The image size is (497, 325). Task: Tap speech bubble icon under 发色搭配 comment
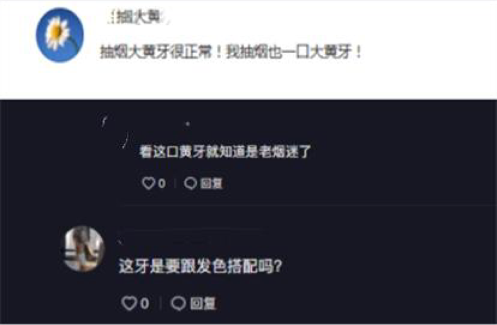pyautogui.click(x=178, y=303)
